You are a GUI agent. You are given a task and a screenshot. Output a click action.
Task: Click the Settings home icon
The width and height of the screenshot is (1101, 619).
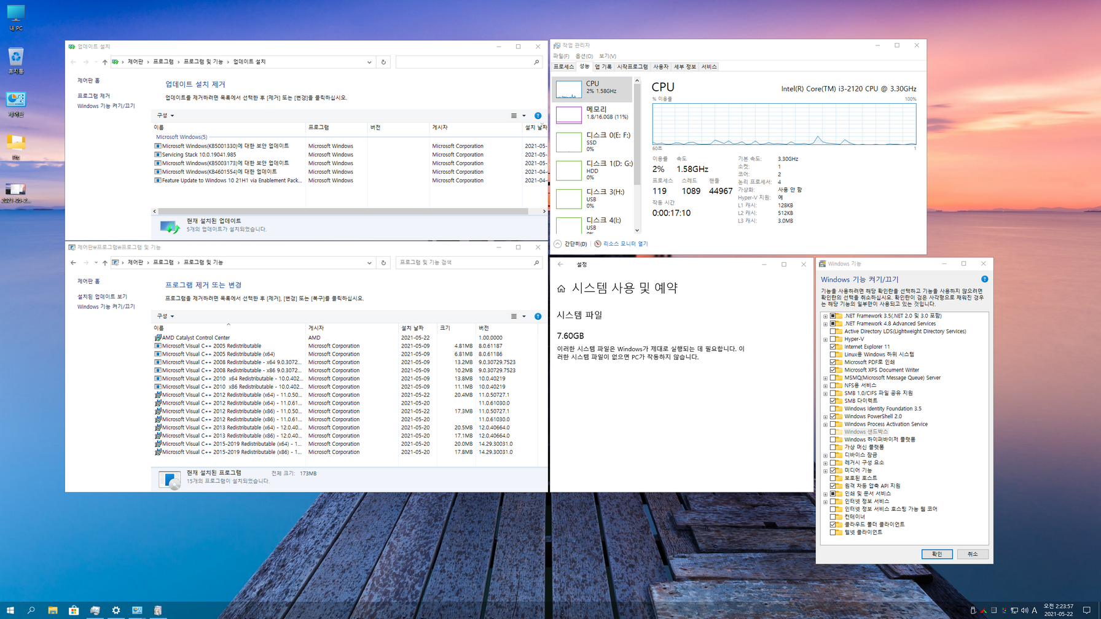click(561, 289)
